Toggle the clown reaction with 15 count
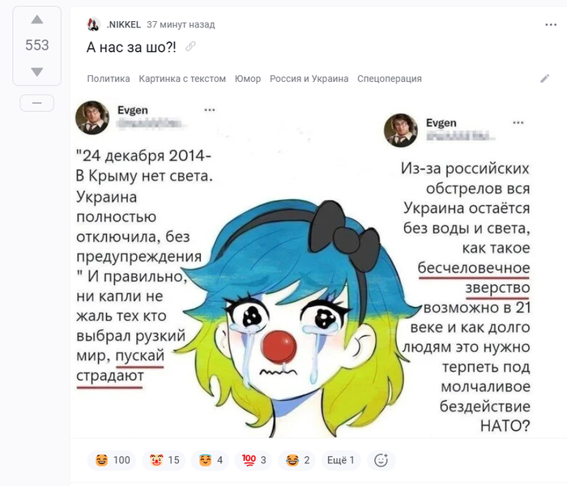The image size is (567, 486). (164, 460)
